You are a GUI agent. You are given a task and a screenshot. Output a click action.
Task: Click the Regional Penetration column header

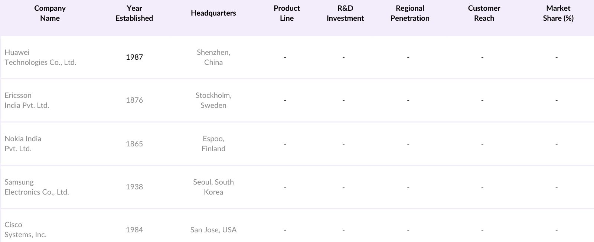tap(410, 13)
